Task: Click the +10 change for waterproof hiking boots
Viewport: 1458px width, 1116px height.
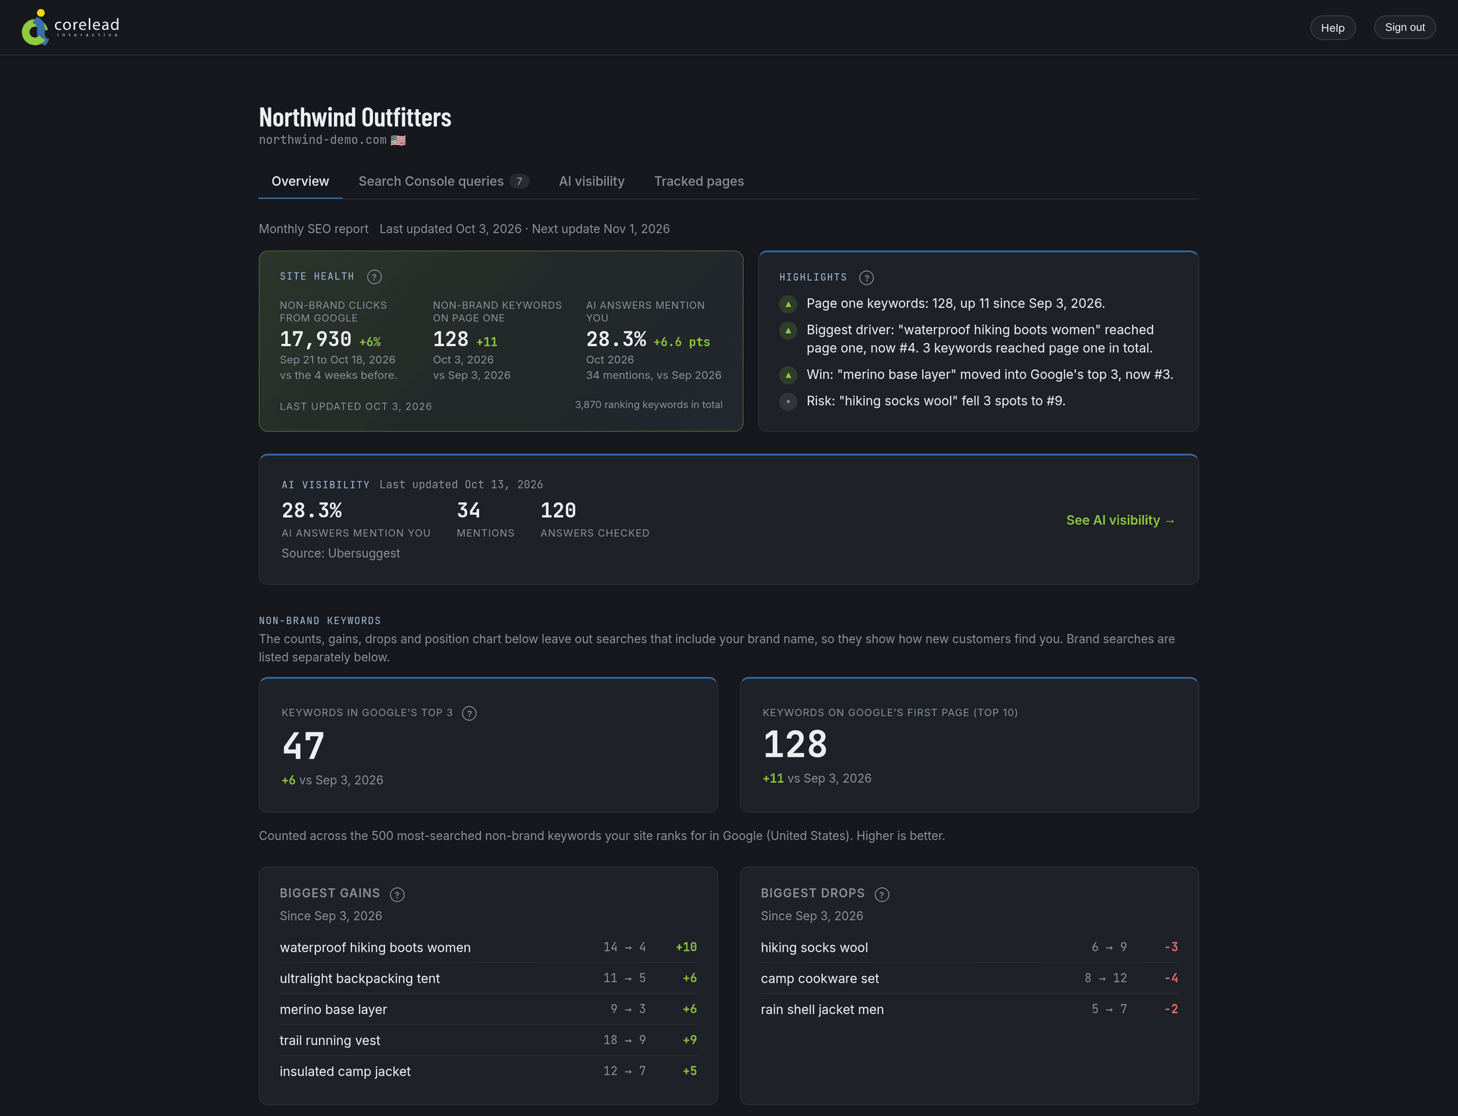Action: click(686, 947)
